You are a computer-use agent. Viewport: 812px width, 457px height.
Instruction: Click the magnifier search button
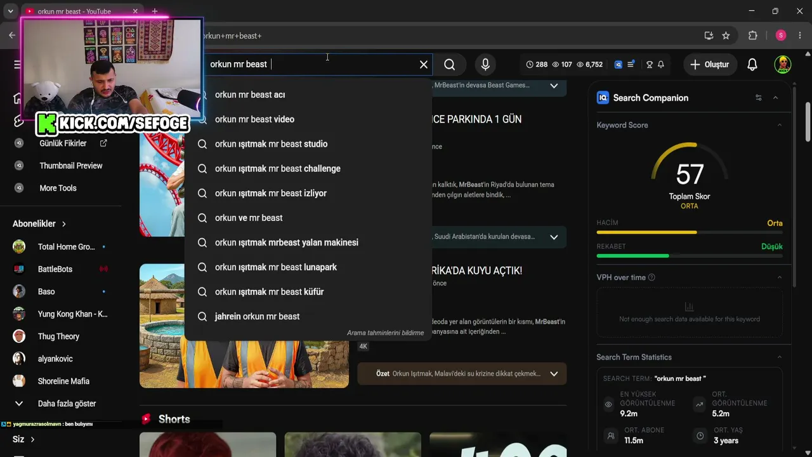[449, 64]
